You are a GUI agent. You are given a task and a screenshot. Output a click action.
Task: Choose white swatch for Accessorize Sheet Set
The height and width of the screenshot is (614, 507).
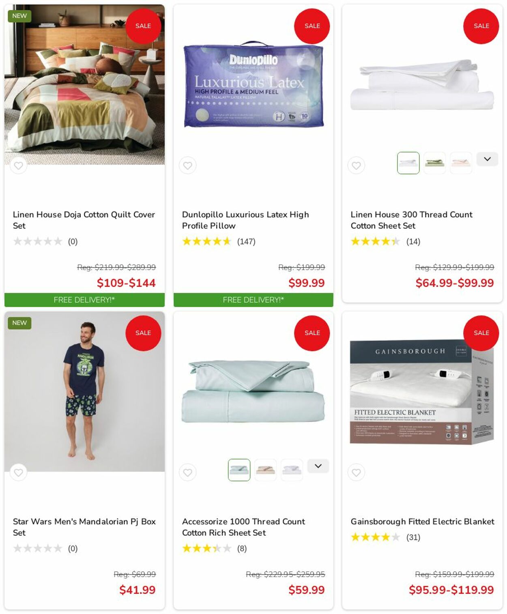(292, 470)
